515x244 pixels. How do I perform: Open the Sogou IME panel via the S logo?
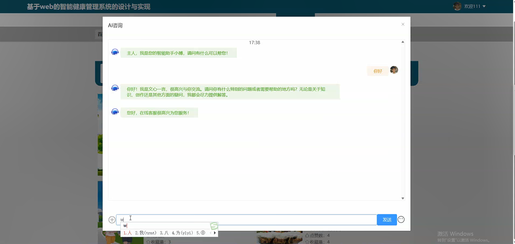click(x=214, y=226)
